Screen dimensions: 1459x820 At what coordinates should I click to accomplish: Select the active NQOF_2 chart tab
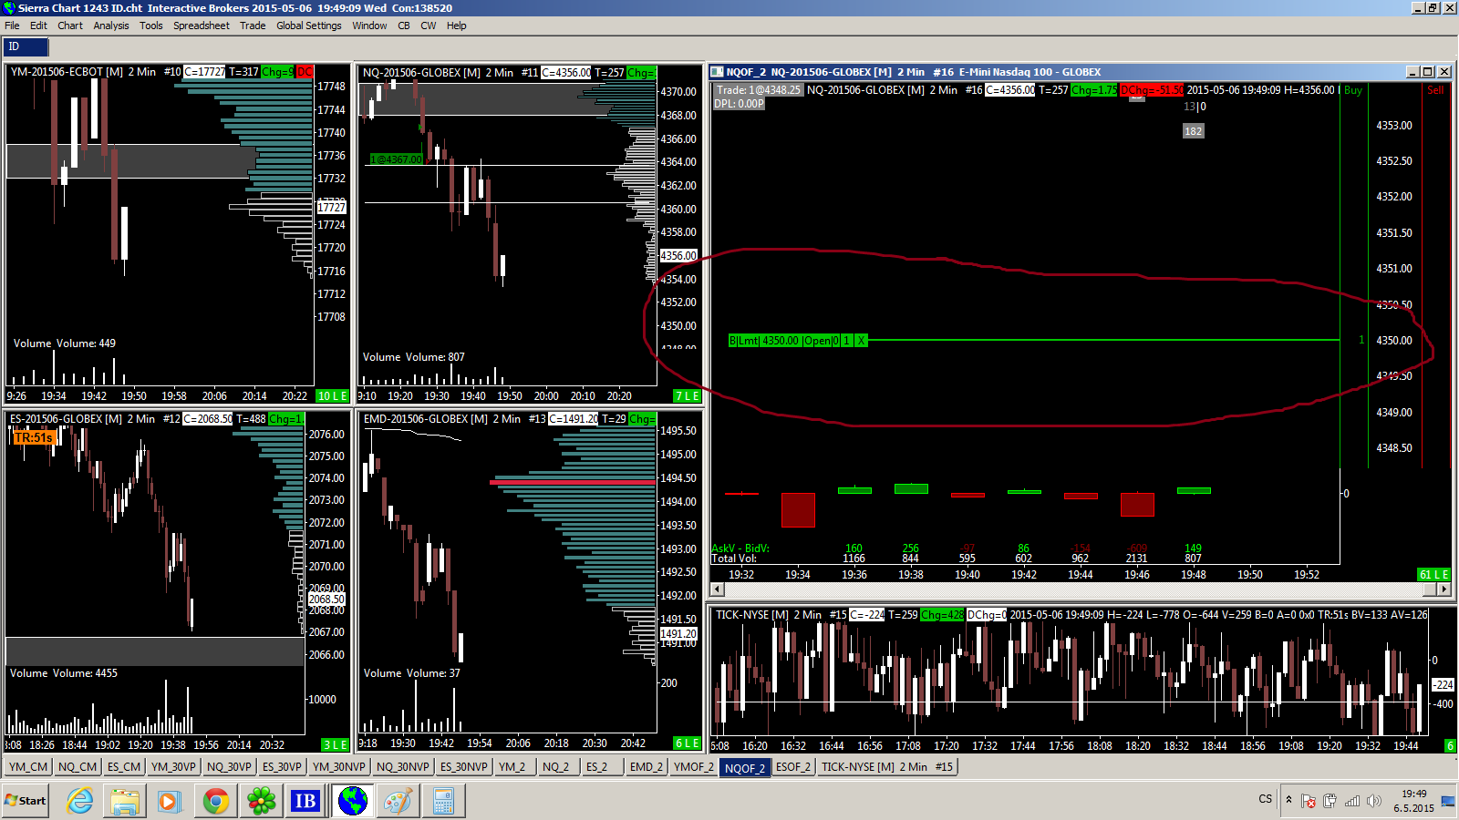(x=745, y=768)
